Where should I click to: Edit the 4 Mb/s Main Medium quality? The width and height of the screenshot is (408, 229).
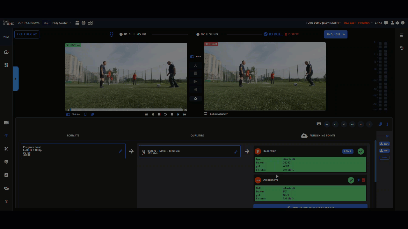tap(236, 152)
